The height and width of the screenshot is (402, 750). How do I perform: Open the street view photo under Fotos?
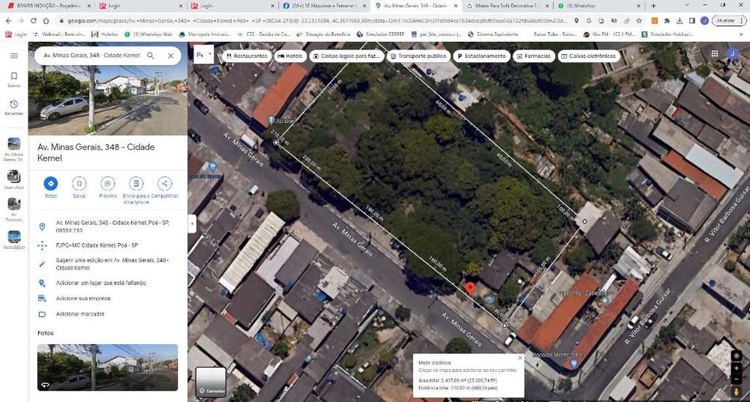107,367
